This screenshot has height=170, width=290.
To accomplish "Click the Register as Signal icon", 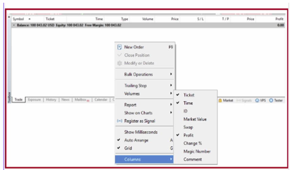I will point(119,121).
